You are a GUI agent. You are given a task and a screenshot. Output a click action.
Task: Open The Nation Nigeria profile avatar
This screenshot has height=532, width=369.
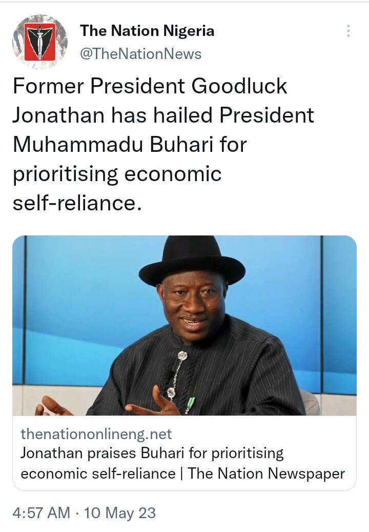pyautogui.click(x=39, y=42)
